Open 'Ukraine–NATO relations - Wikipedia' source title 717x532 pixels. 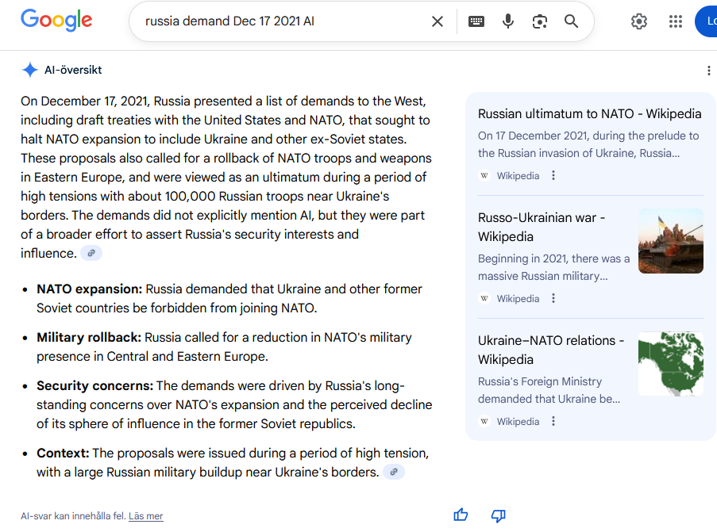551,350
